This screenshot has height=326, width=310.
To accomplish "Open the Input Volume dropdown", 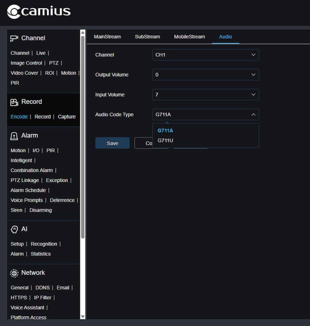I will (205, 94).
